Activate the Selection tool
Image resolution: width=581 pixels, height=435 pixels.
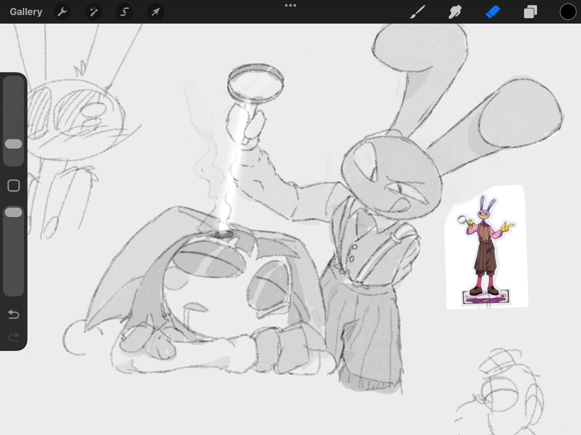[124, 12]
